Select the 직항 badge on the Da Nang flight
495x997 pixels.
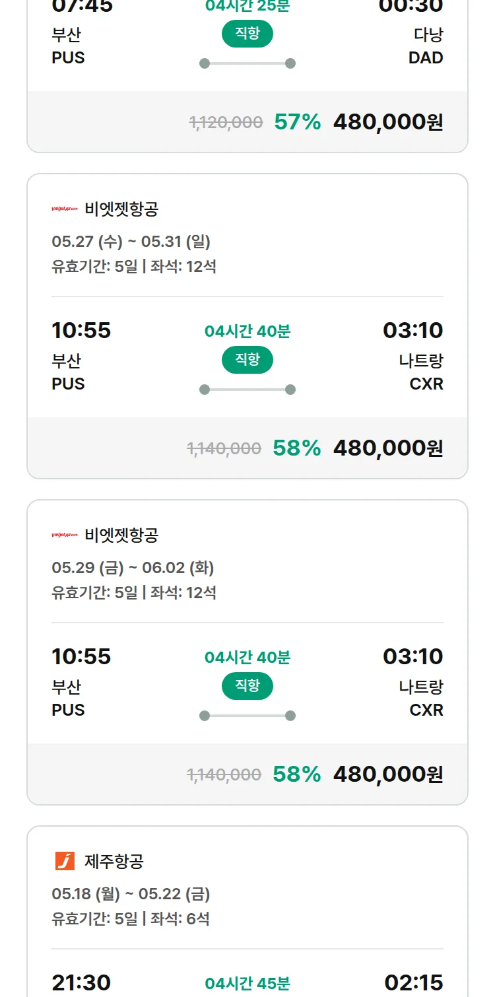pyautogui.click(x=247, y=34)
